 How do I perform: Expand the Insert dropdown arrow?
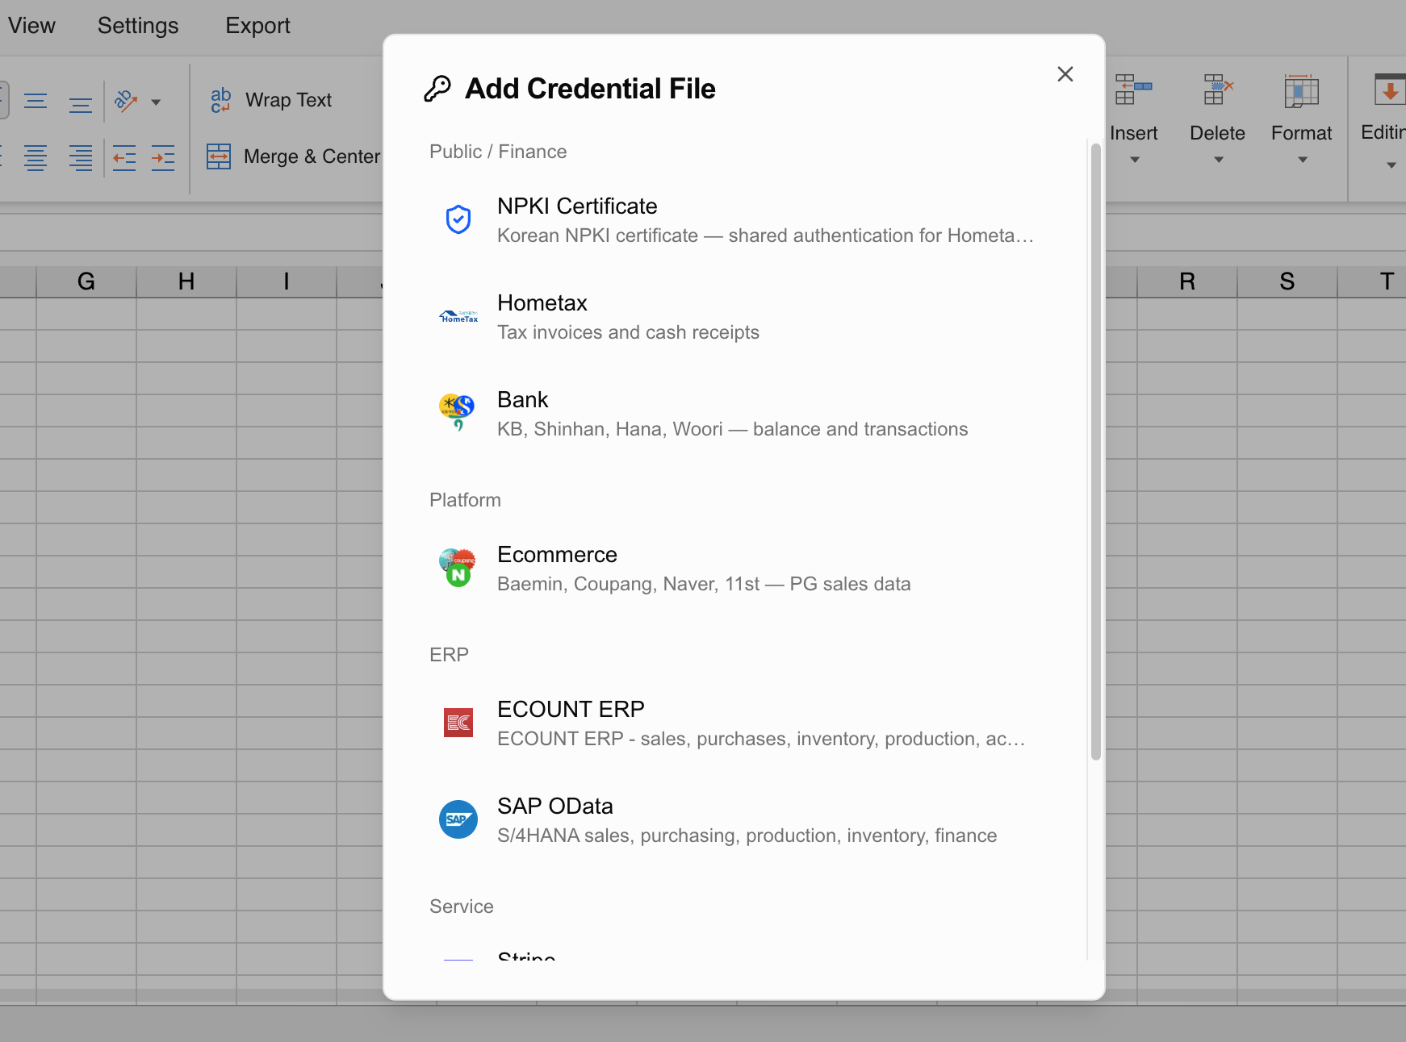1135,160
